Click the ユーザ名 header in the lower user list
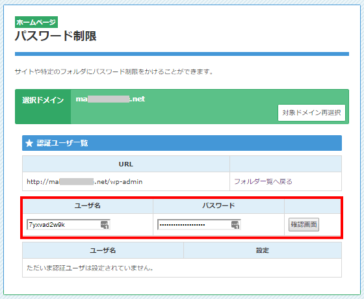364x299 pixels. pos(103,250)
